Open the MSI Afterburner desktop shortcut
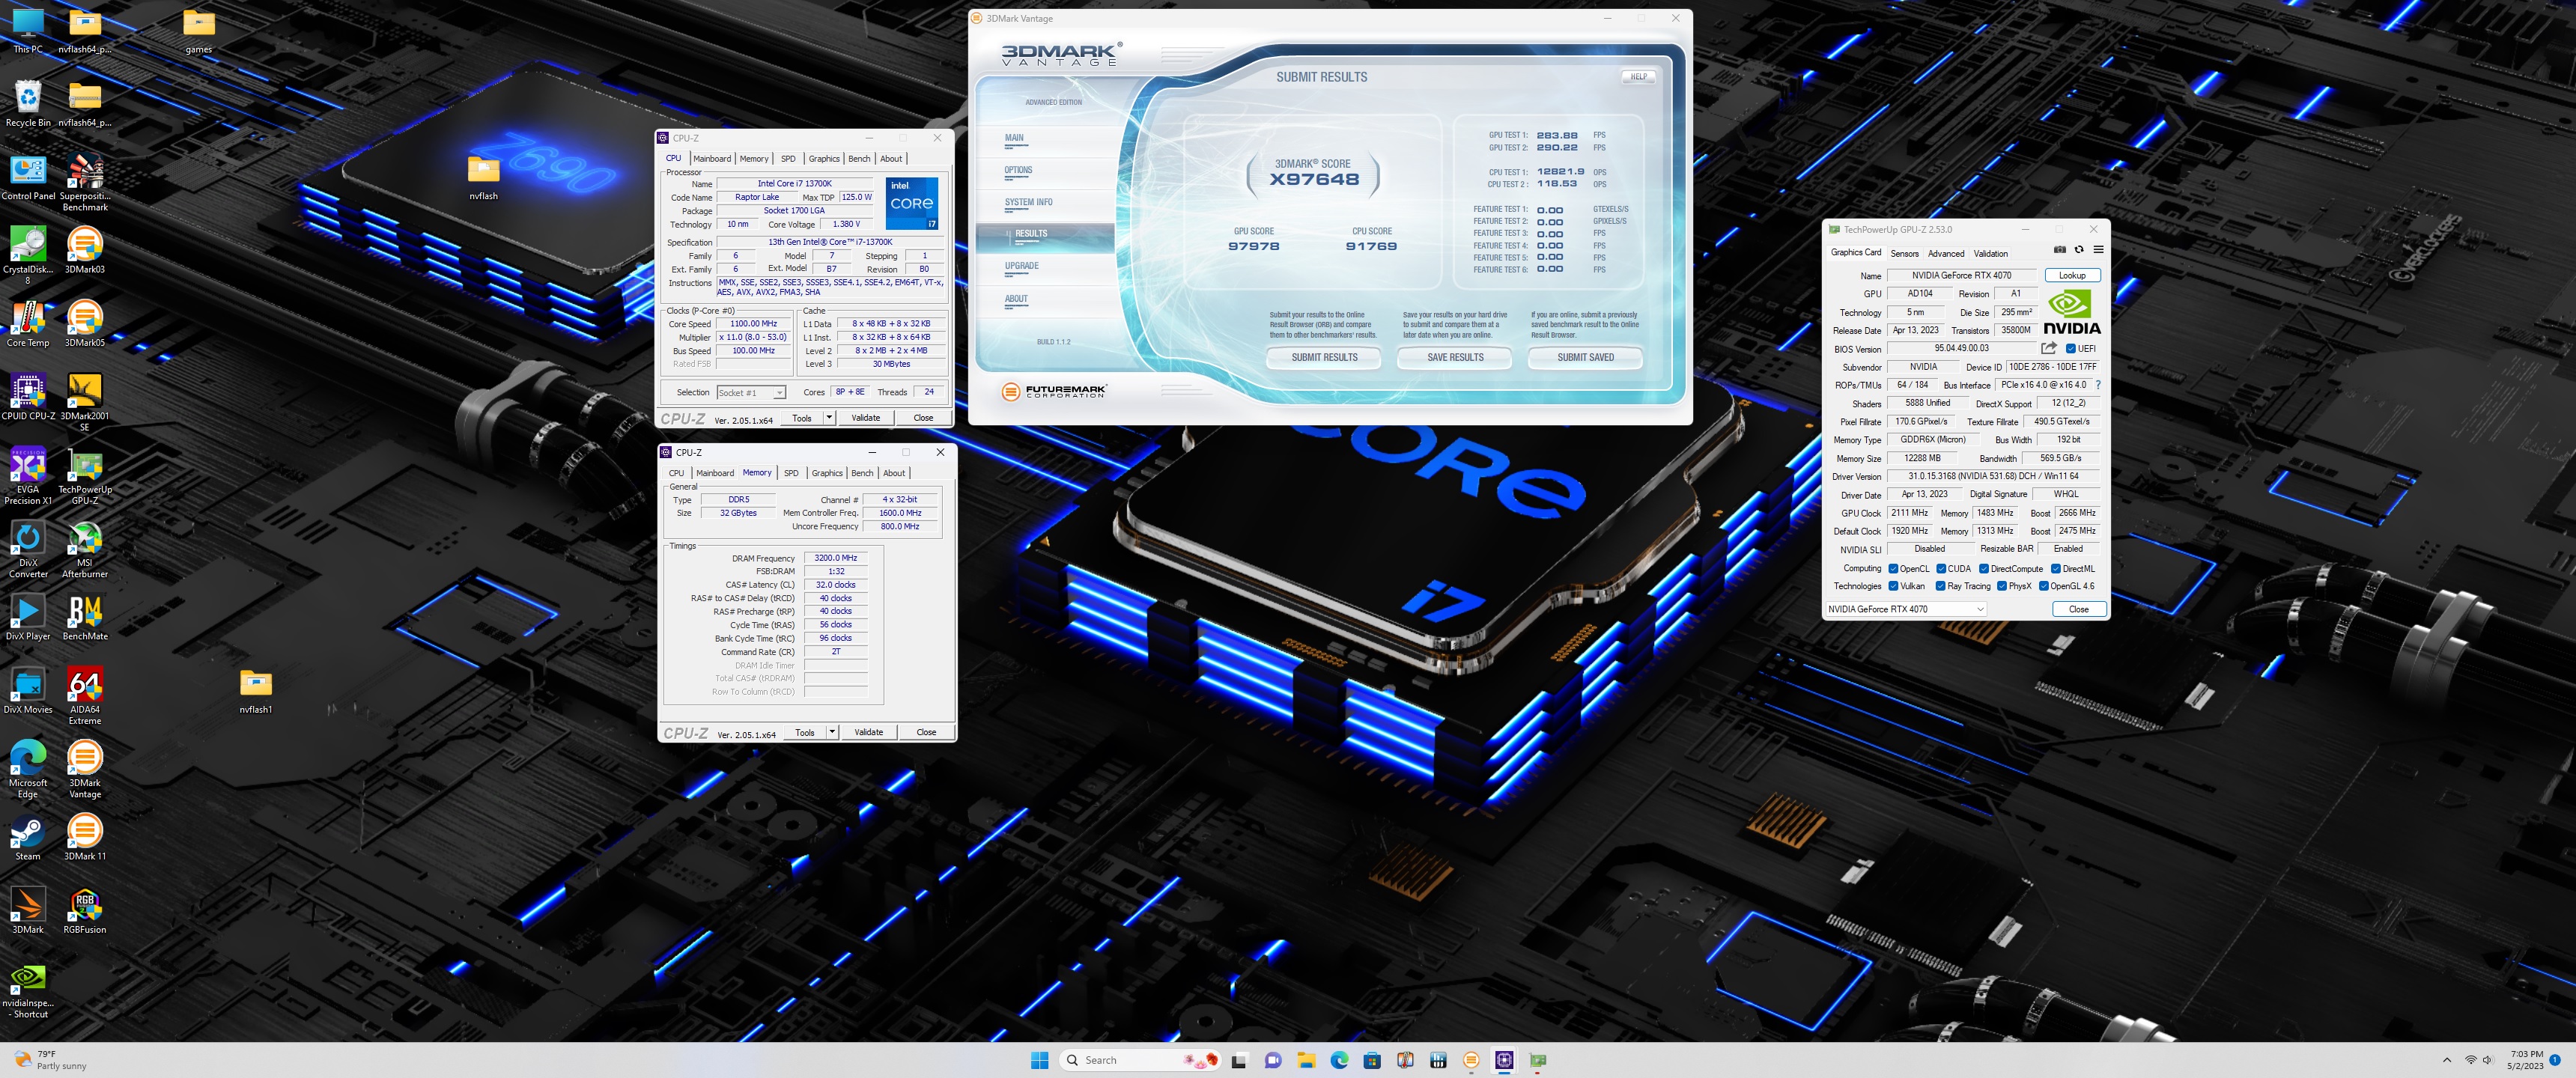 click(85, 549)
